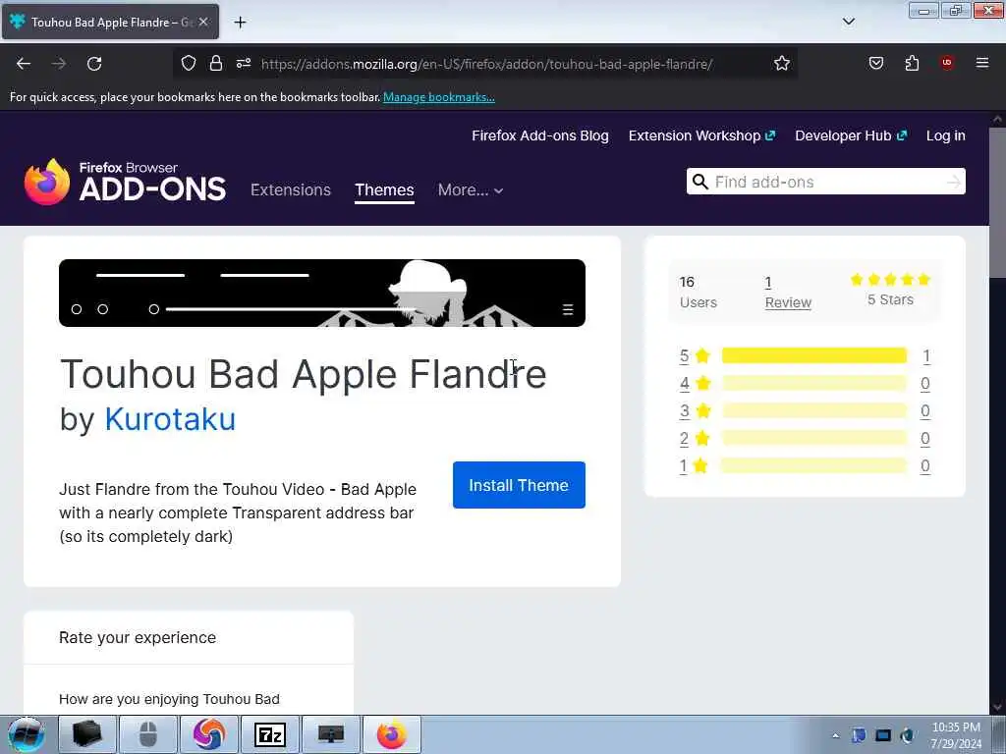Open author Kurotaku's profile

(x=170, y=419)
